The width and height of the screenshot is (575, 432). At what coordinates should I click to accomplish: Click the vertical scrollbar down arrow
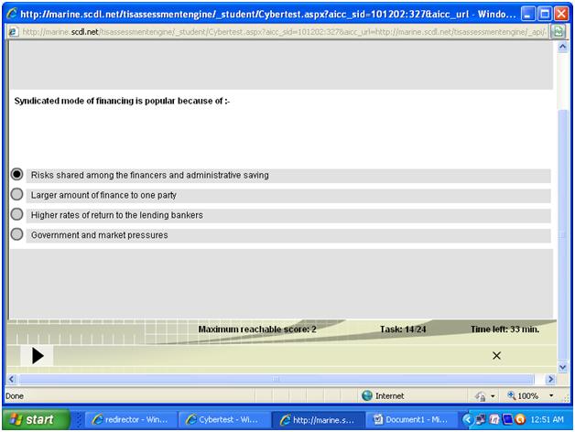(563, 367)
